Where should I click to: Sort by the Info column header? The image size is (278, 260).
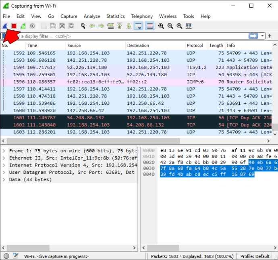[248, 46]
